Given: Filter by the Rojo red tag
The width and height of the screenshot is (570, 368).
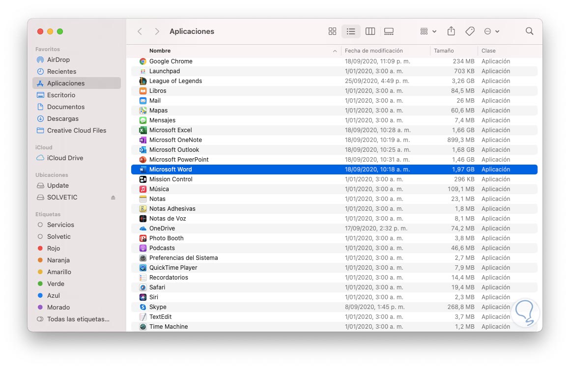Looking at the screenshot, I should tap(77, 249).
